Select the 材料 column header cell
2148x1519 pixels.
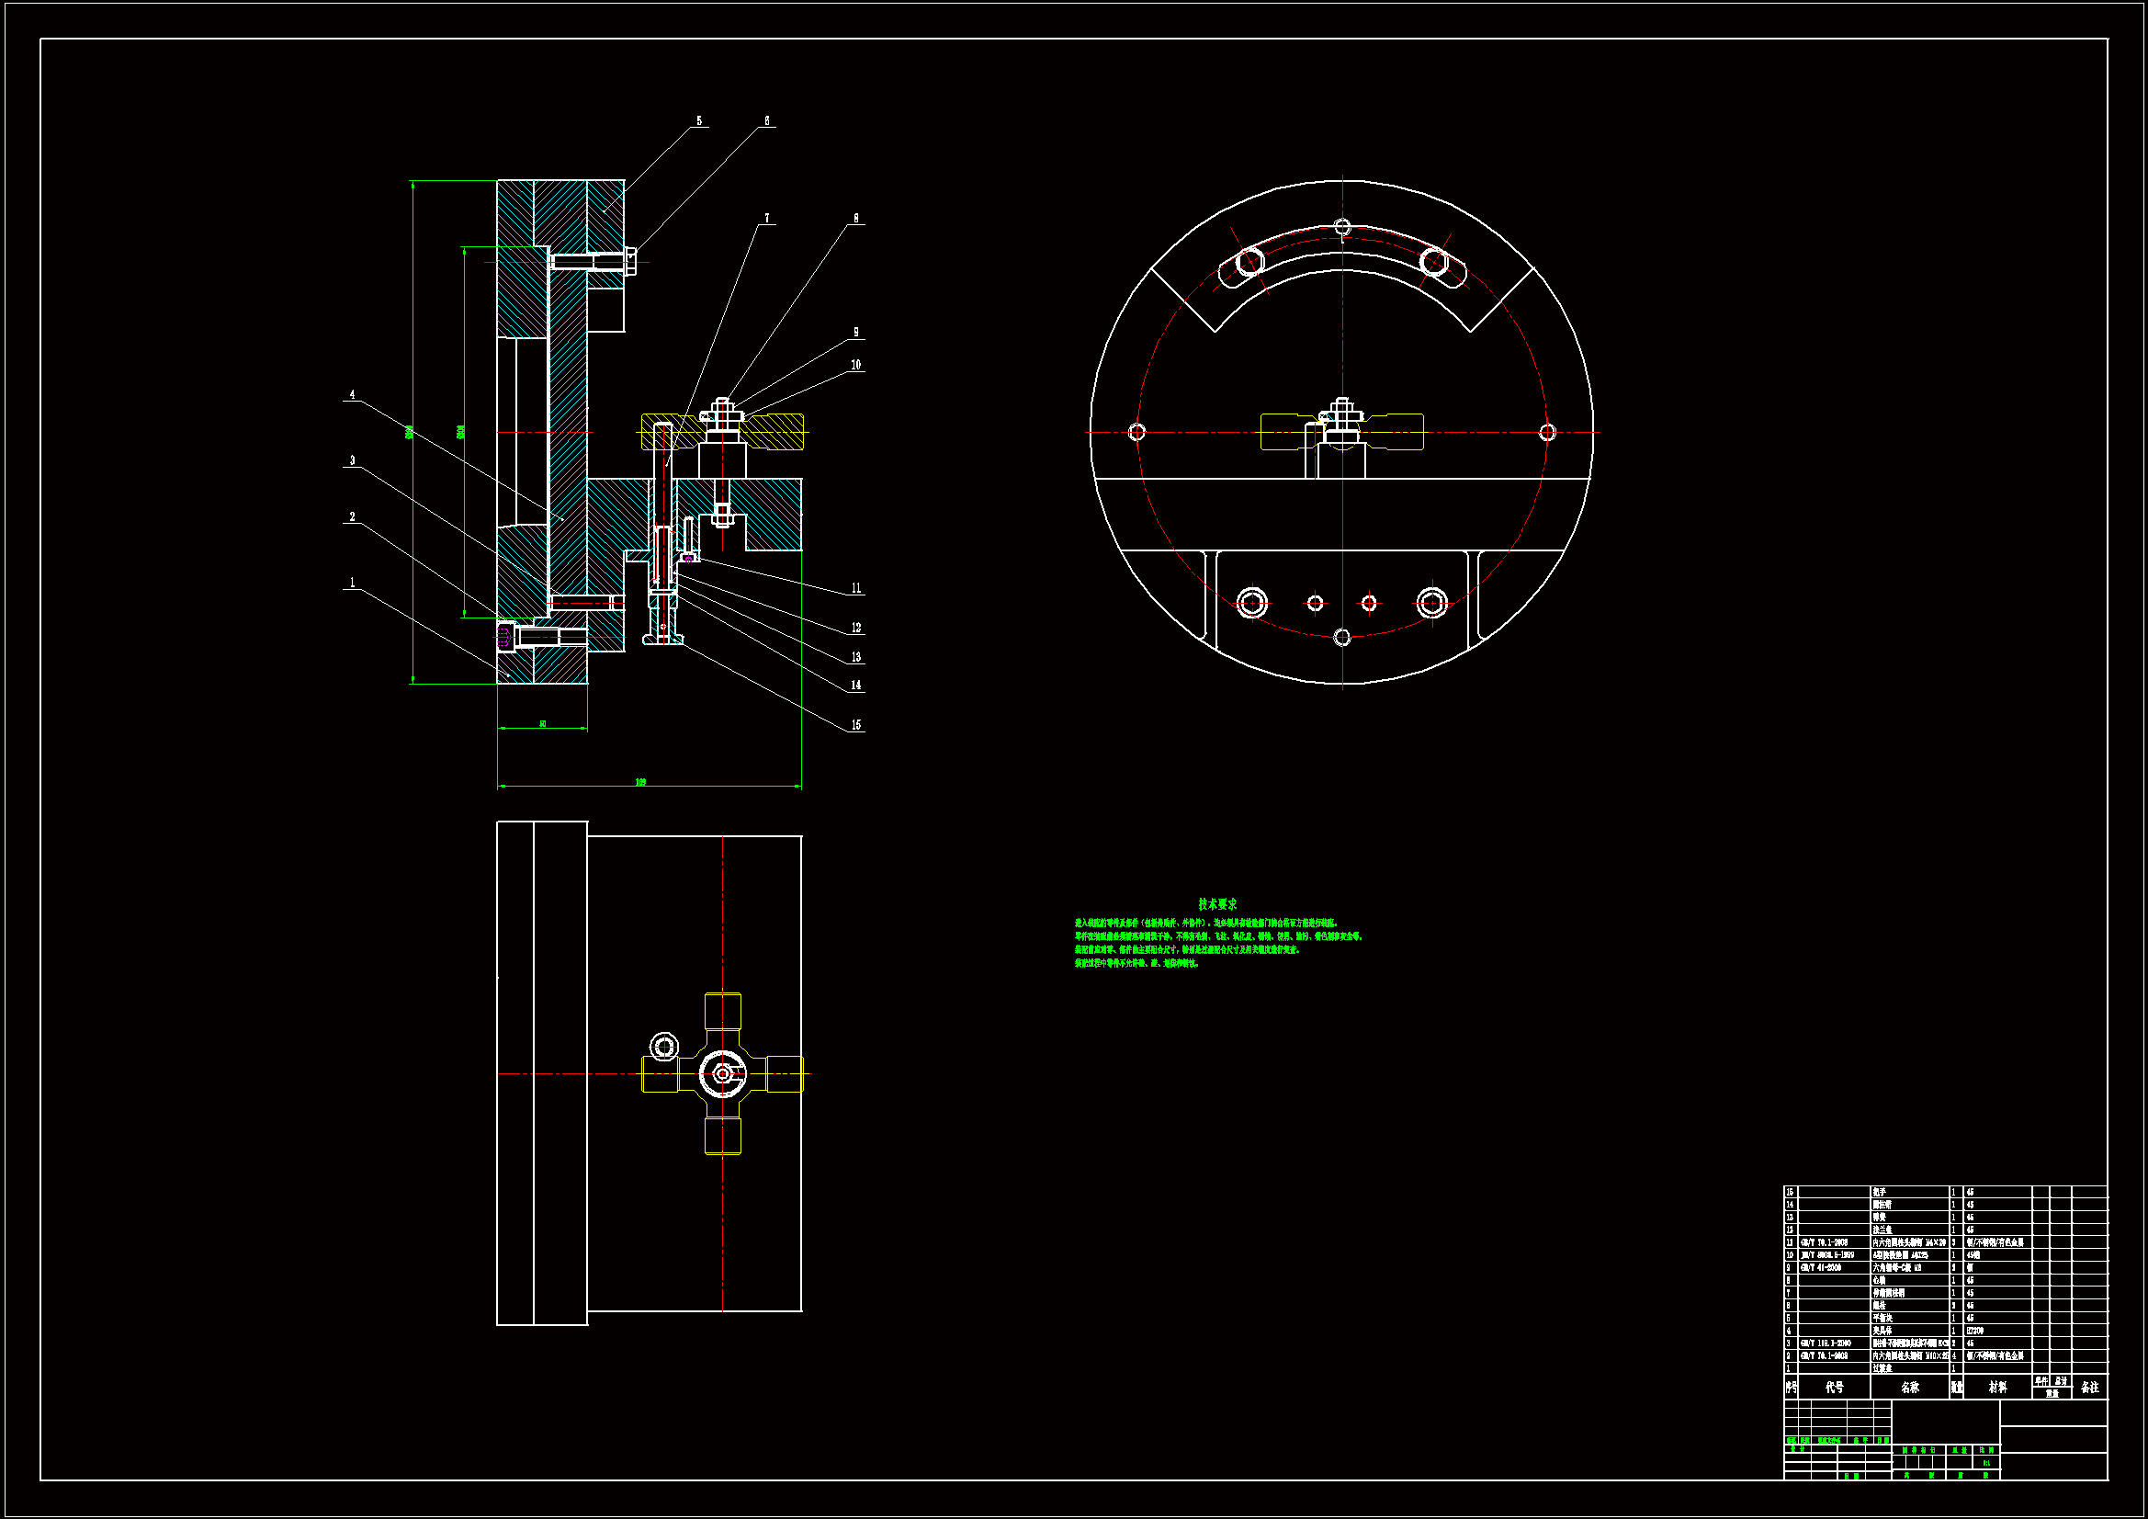(1998, 1387)
